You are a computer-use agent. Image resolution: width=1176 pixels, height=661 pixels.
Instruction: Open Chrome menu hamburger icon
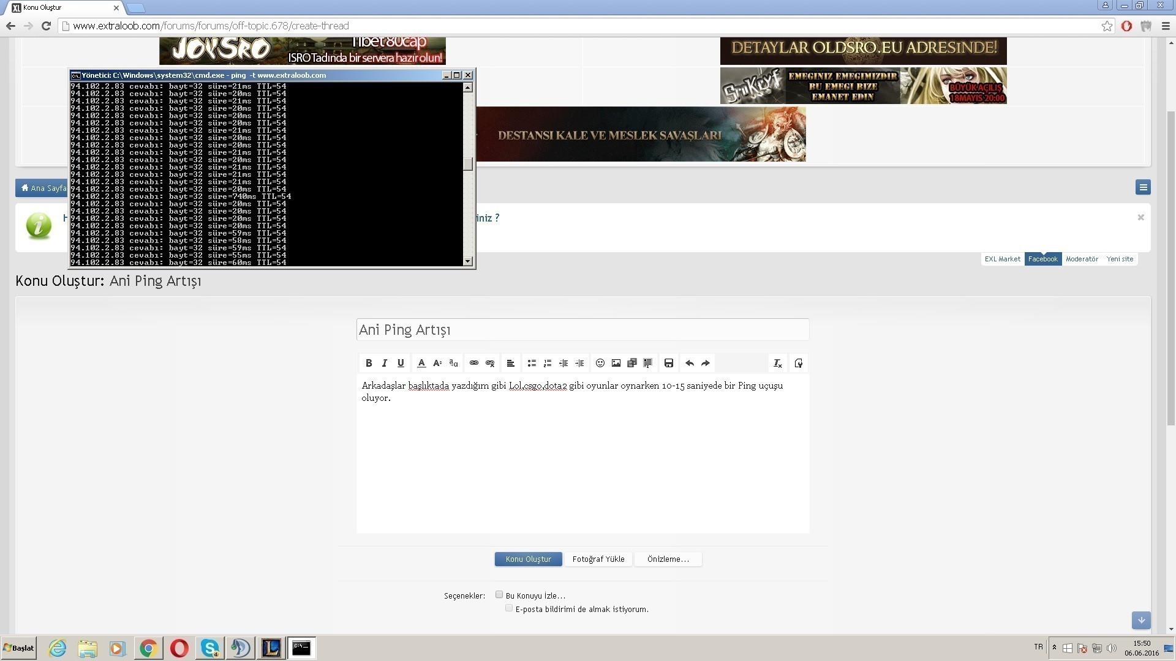point(1166,26)
